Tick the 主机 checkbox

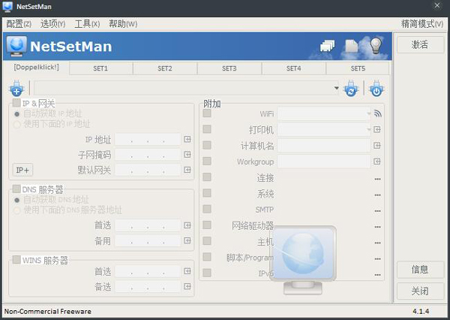pos(207,241)
